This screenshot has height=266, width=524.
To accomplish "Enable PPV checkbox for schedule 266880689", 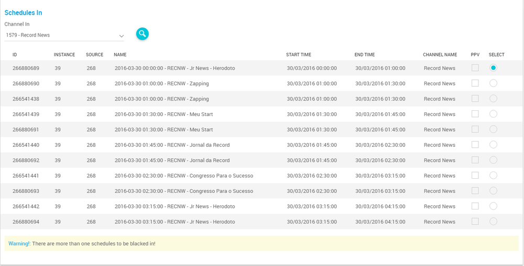I will tap(475, 68).
